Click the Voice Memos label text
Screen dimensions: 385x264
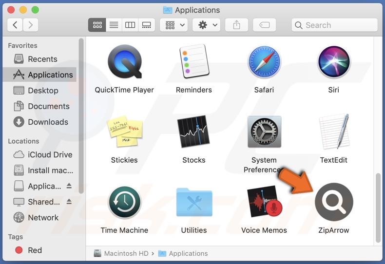point(264,230)
